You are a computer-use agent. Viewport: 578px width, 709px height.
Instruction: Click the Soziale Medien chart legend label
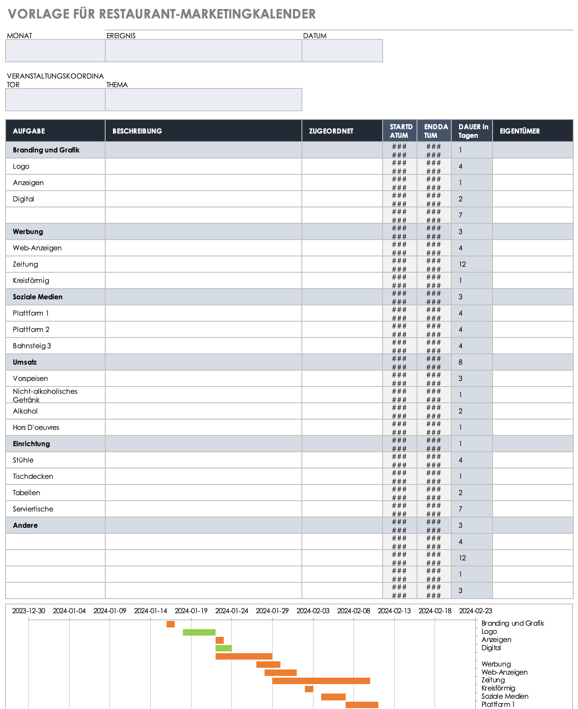point(505,696)
